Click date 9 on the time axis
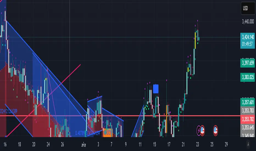 coord(126,144)
